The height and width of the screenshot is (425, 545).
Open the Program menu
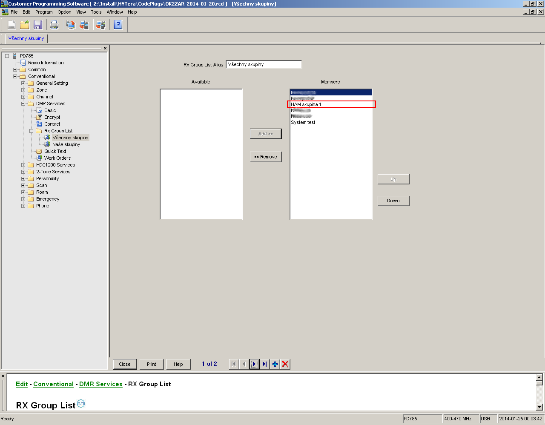[44, 12]
